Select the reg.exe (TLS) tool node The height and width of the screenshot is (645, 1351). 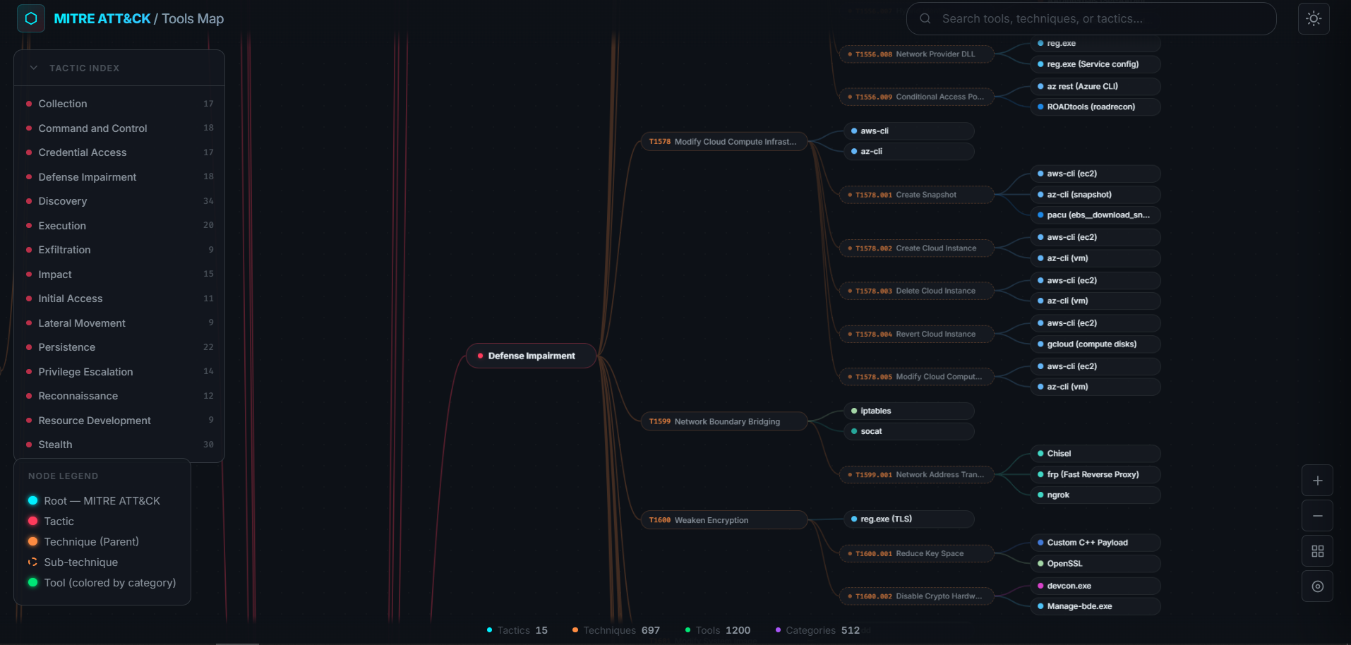909,519
